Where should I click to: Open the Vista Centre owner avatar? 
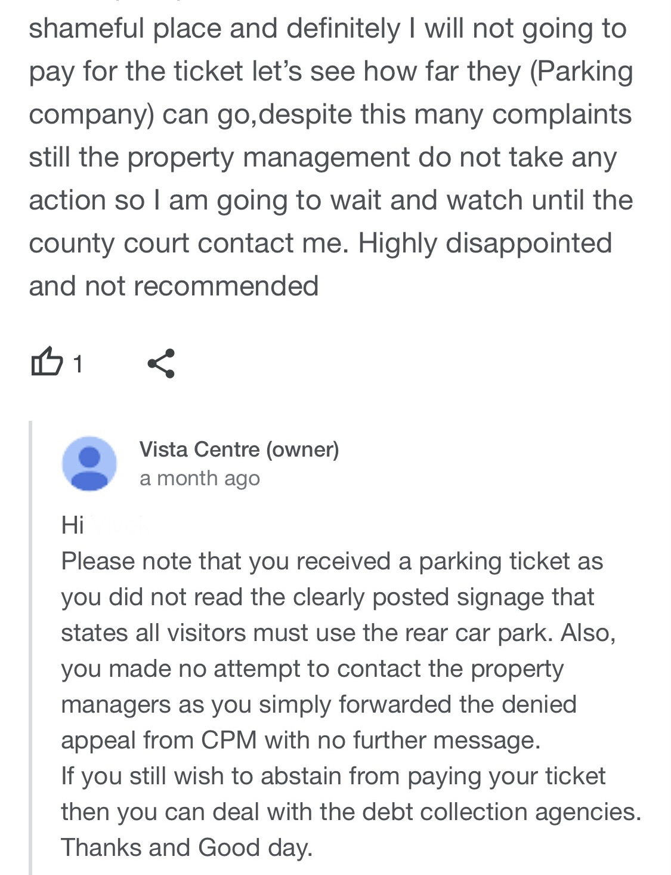[89, 464]
